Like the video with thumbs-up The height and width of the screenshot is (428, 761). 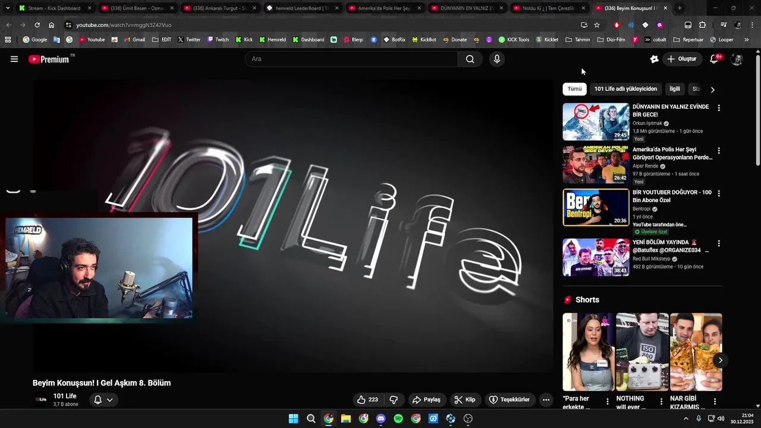click(x=367, y=399)
